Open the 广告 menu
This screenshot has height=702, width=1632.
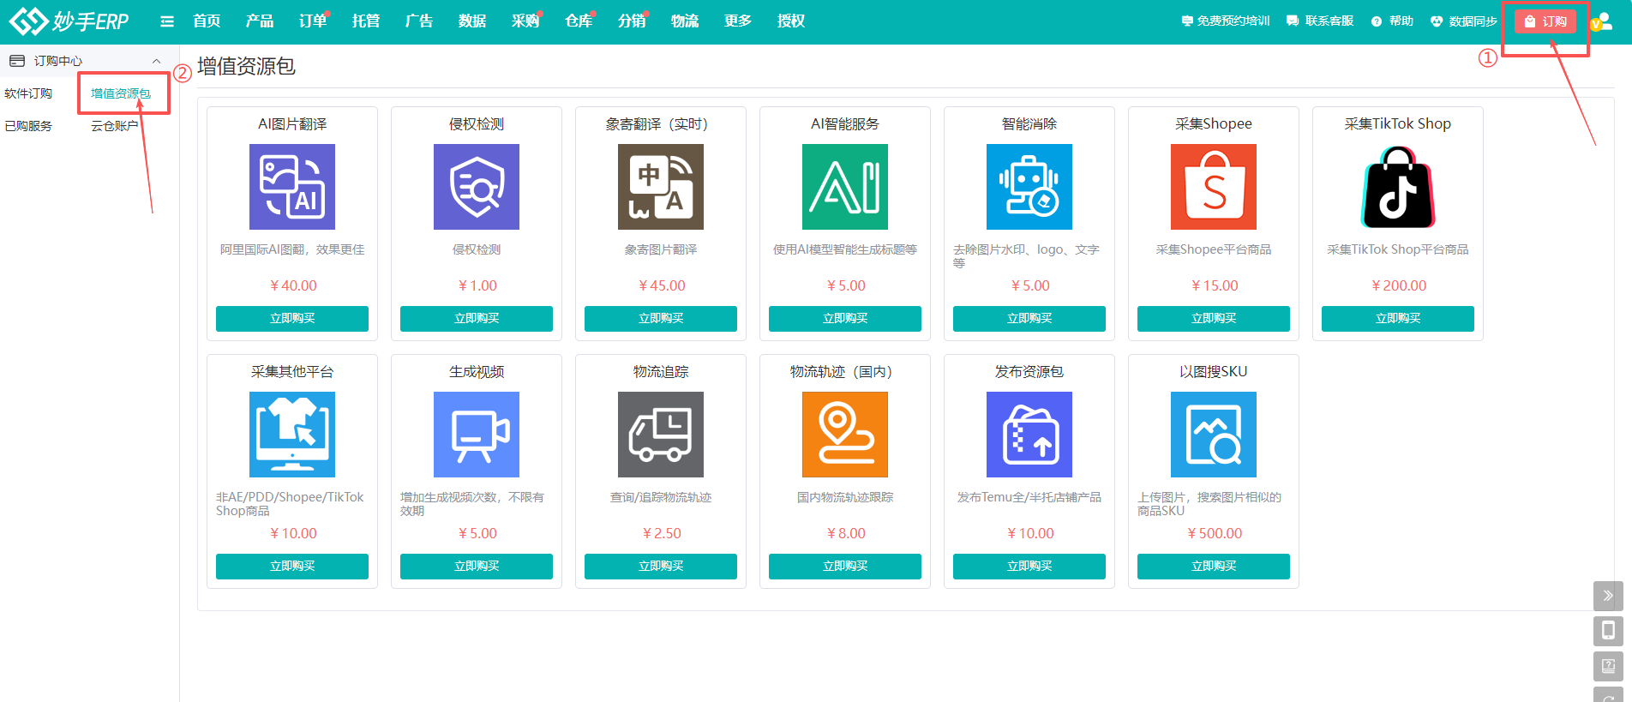tap(419, 21)
